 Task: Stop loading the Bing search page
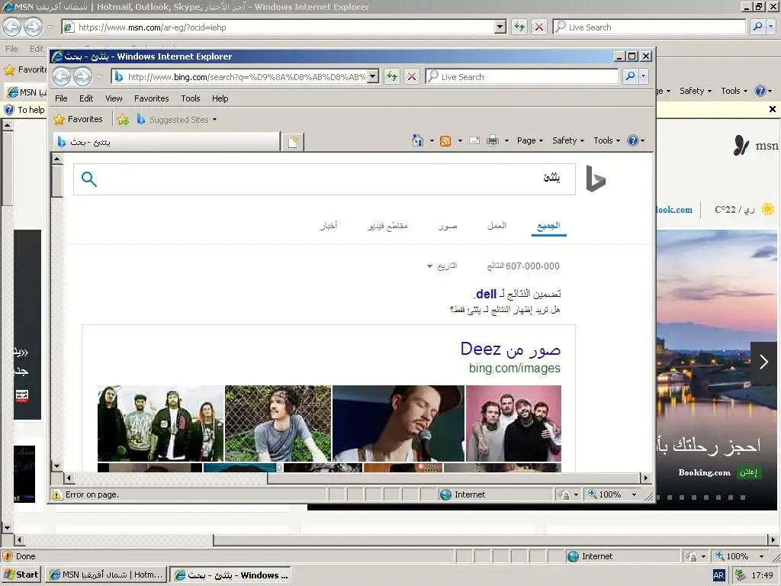pyautogui.click(x=412, y=76)
